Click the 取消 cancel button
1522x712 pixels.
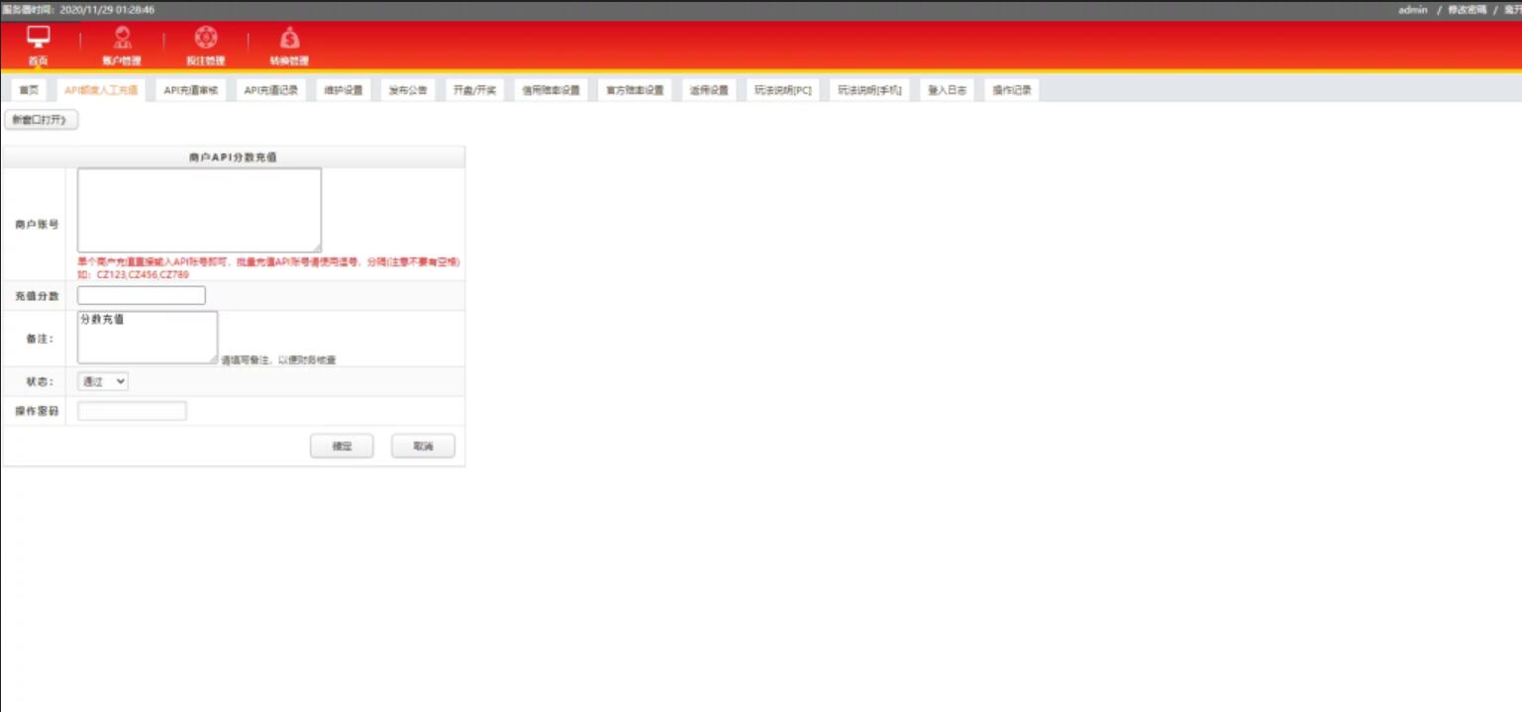click(423, 447)
